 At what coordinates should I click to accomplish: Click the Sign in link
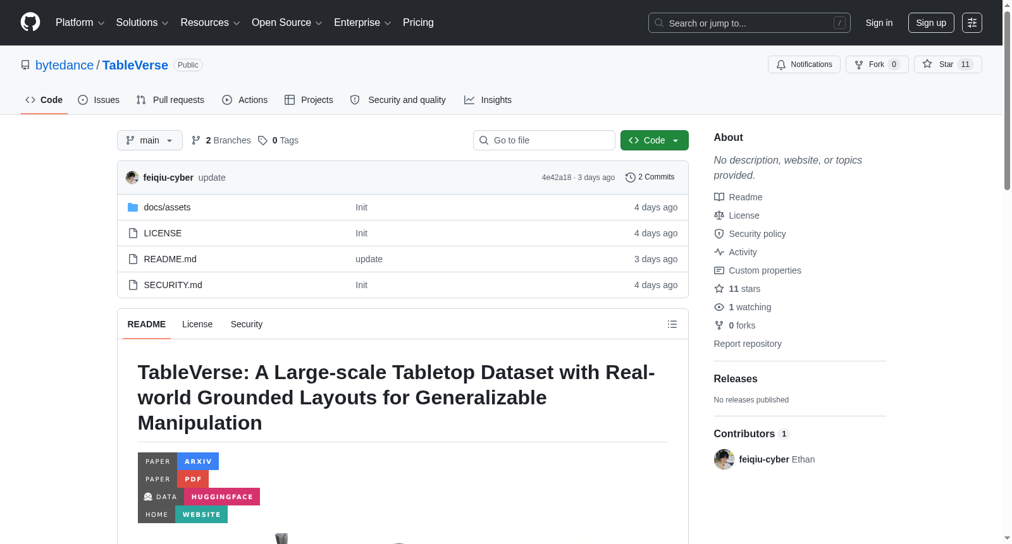pyautogui.click(x=879, y=23)
